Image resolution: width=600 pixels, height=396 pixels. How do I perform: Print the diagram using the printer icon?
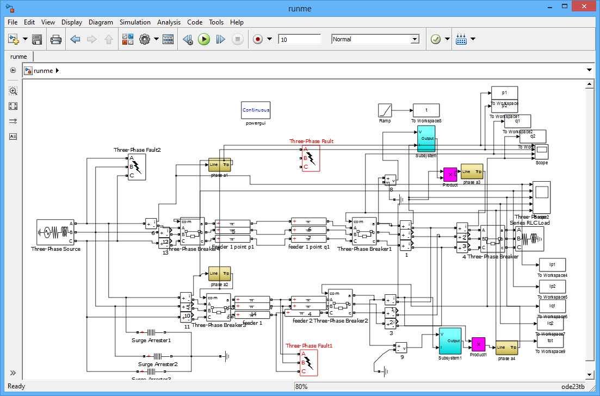click(56, 39)
